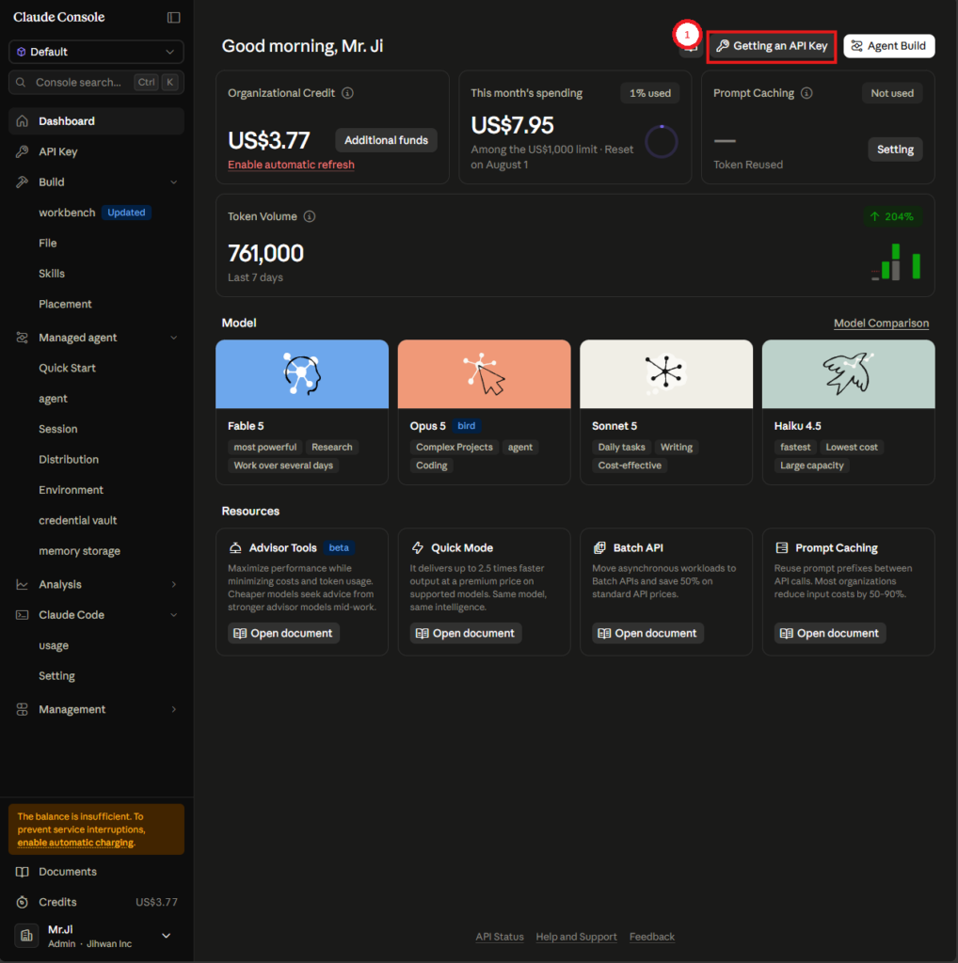This screenshot has width=958, height=963.
Task: Open the Help and Support link
Action: pos(576,937)
